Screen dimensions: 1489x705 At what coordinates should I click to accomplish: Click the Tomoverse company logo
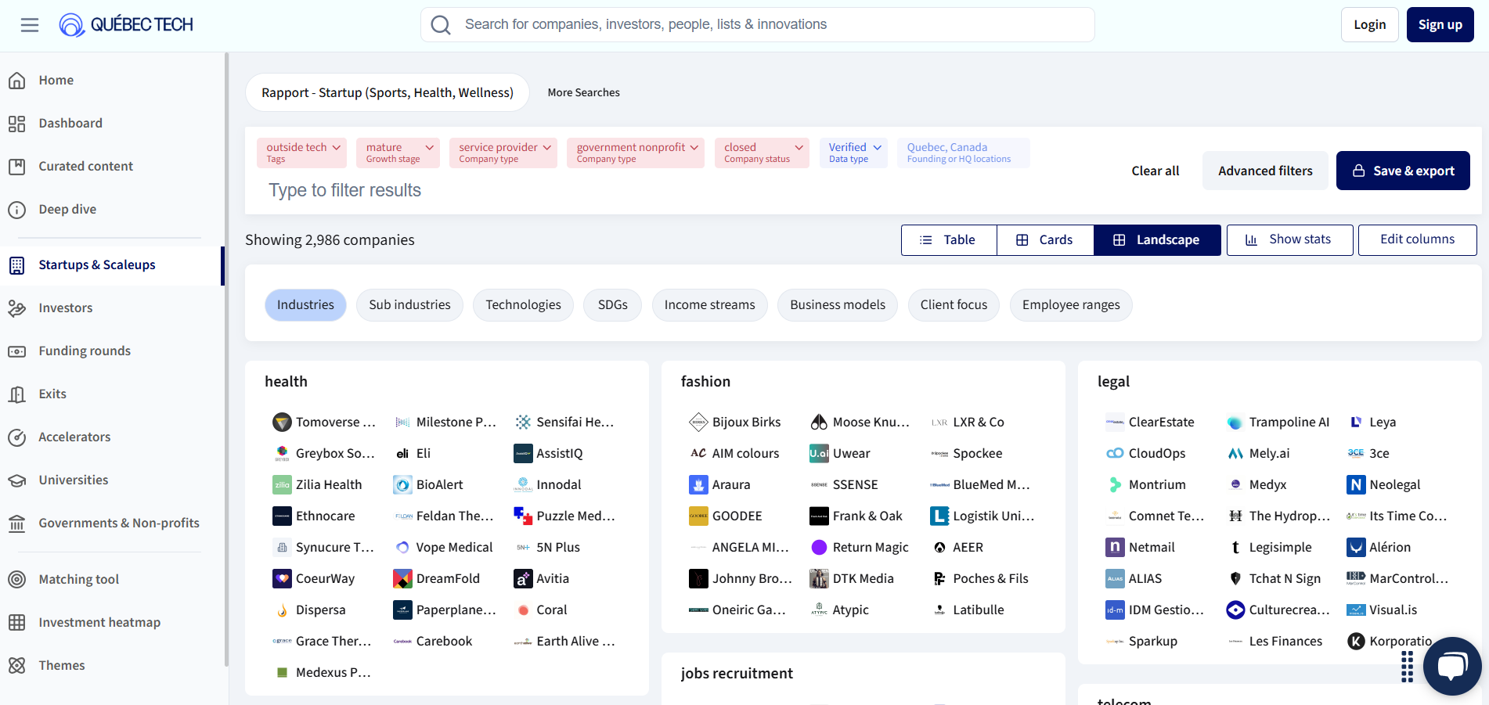(x=282, y=422)
